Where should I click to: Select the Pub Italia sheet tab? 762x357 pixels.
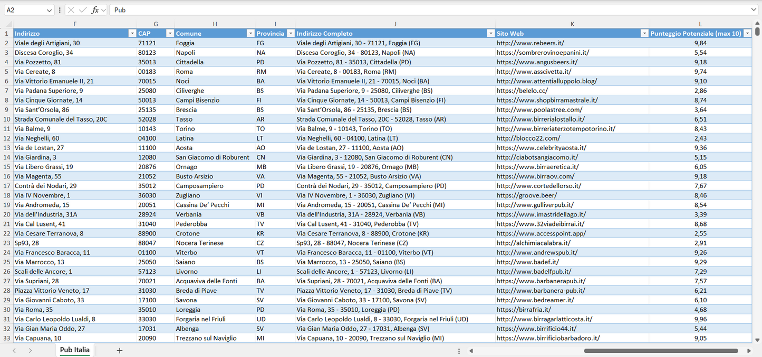(74, 350)
